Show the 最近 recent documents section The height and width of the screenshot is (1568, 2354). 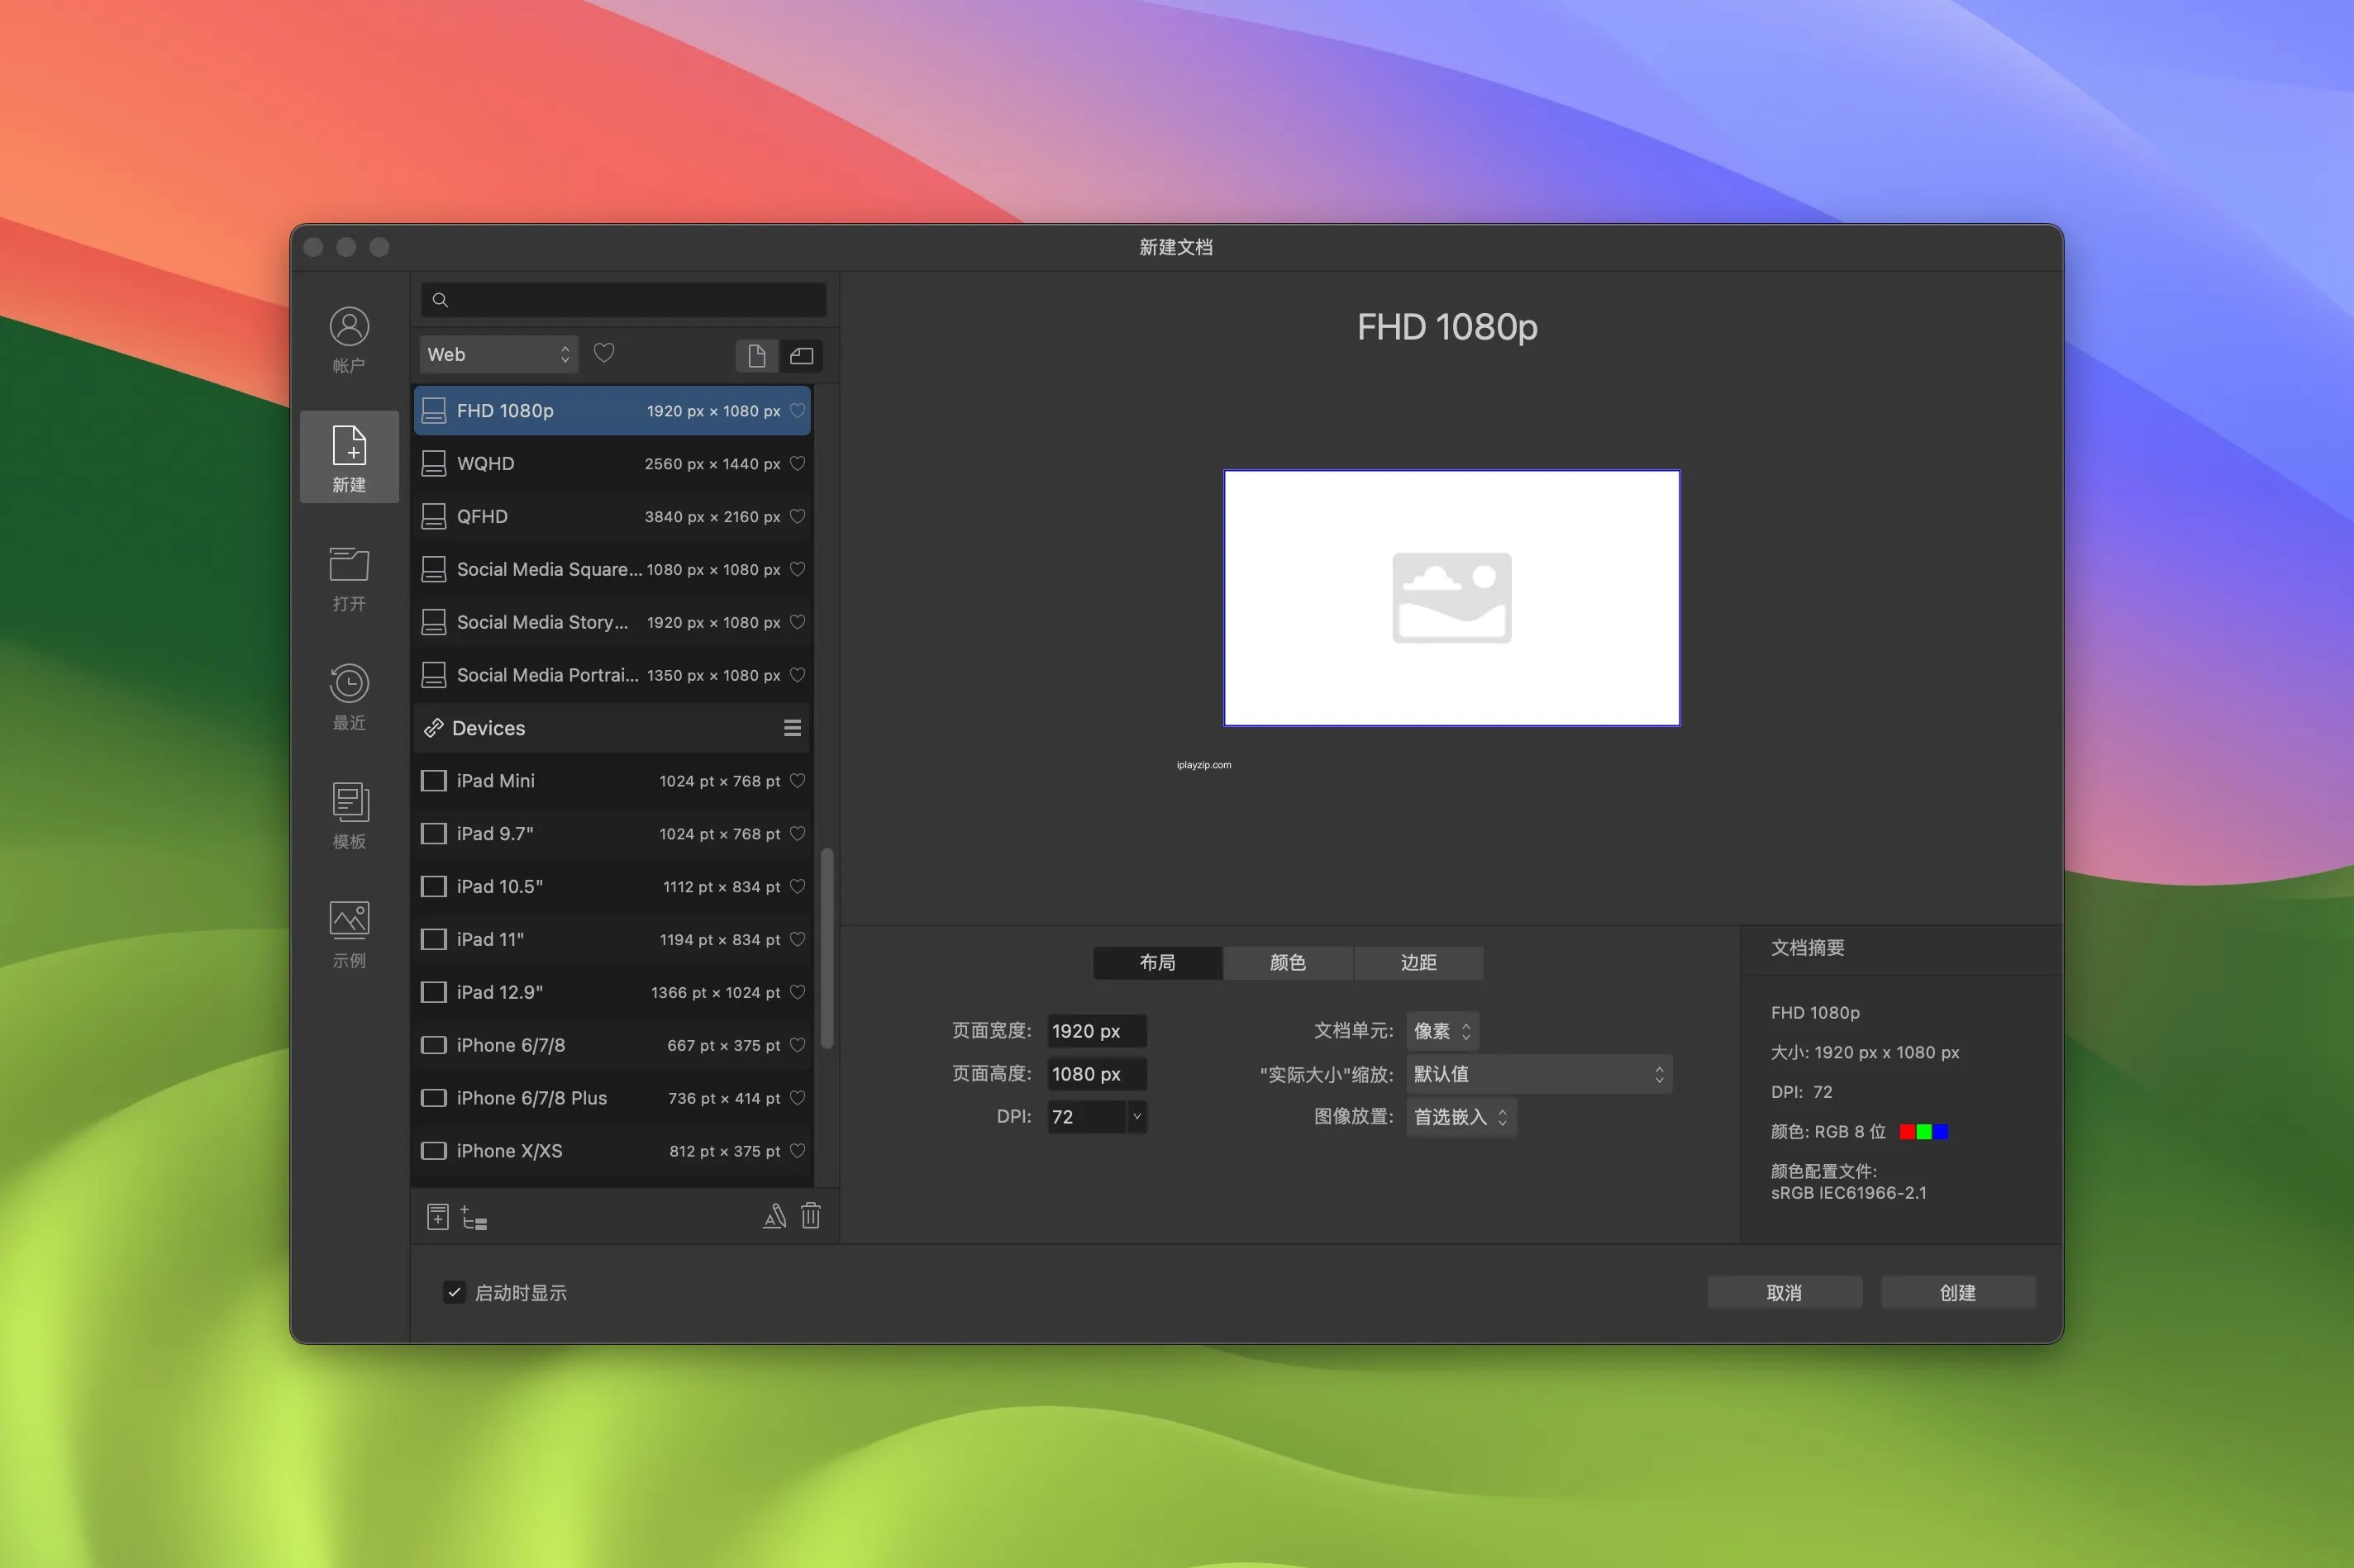(349, 697)
